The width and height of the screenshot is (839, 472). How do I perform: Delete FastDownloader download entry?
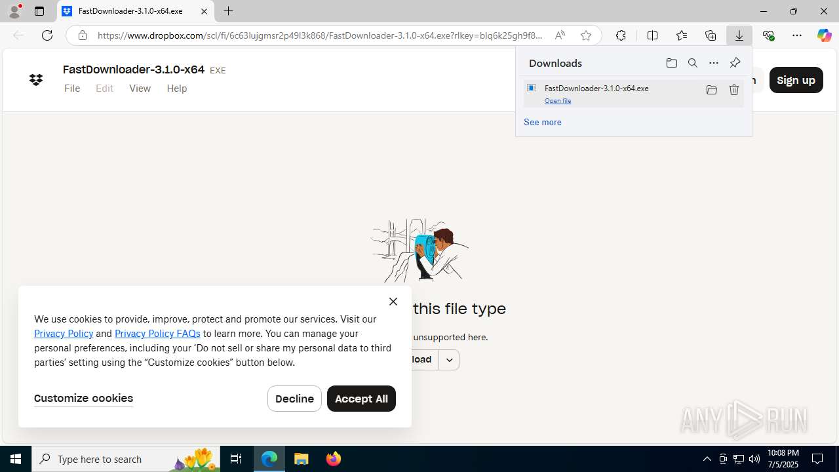pyautogui.click(x=734, y=90)
